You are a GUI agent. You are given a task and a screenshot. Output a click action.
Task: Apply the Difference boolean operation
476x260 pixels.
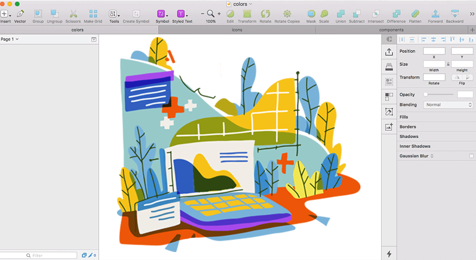(x=396, y=14)
